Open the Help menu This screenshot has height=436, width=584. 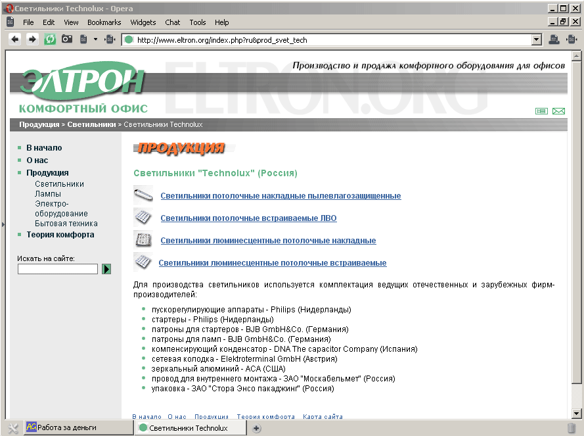221,22
